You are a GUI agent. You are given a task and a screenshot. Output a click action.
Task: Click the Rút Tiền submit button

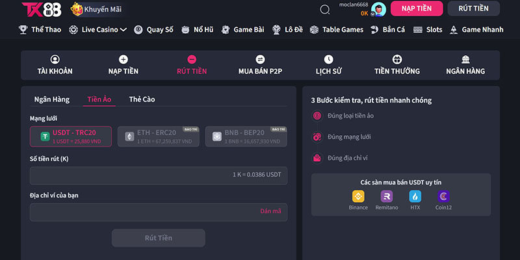pos(158,238)
